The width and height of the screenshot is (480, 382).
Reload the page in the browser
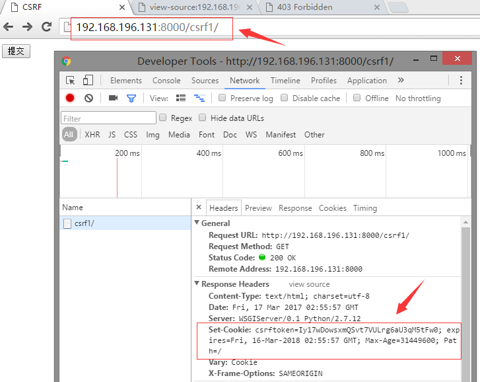tap(46, 27)
